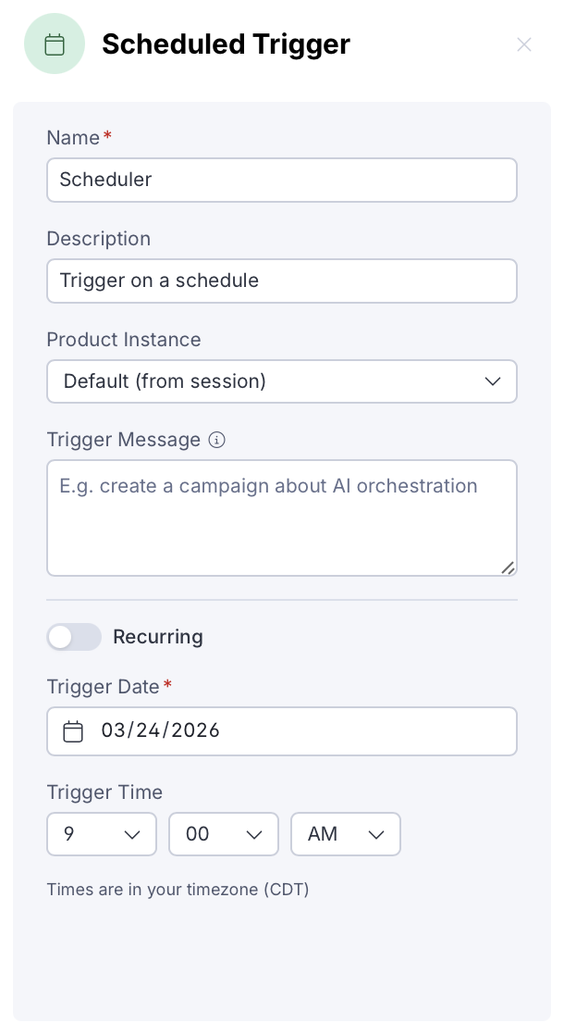Click the chevron on the Product Instance selector
This screenshot has height=1035, width=564.
click(x=493, y=381)
